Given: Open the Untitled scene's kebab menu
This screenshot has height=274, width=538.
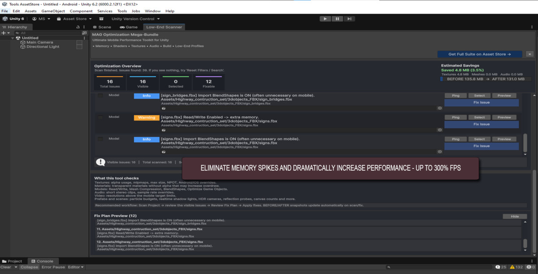Looking at the screenshot, I should coord(84,38).
